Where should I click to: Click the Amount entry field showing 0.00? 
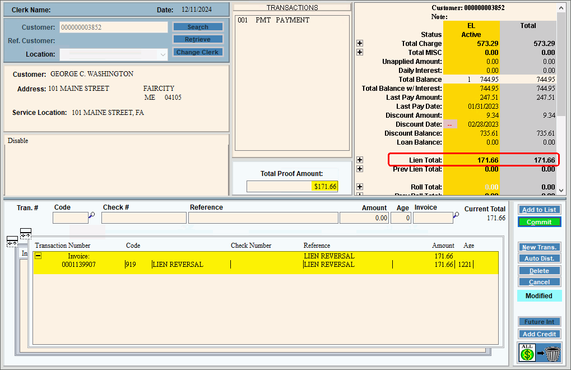click(364, 218)
